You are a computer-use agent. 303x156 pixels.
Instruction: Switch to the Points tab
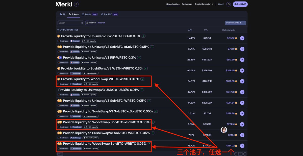tap(90, 14)
